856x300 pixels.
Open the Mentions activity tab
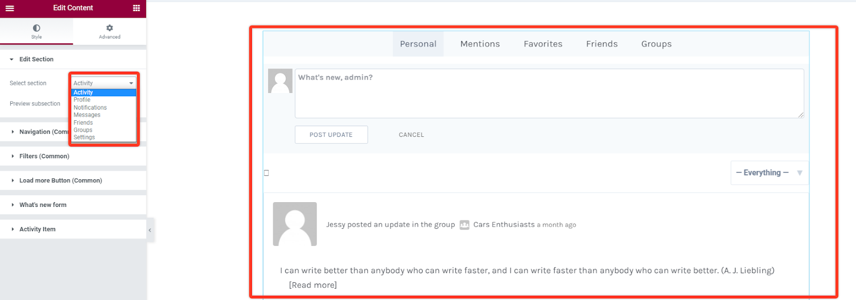480,44
